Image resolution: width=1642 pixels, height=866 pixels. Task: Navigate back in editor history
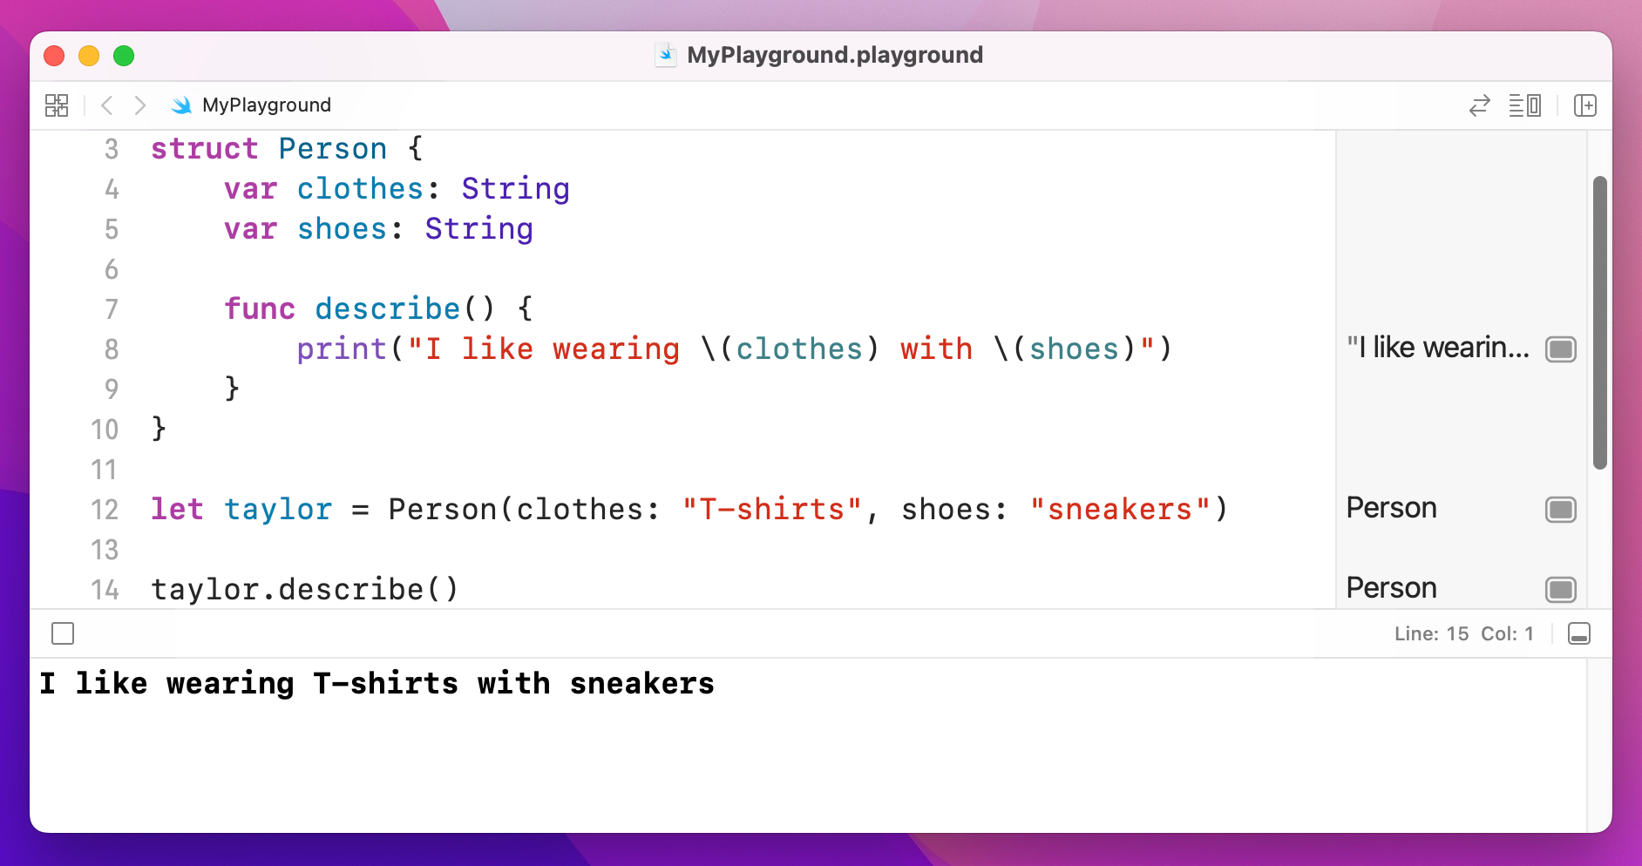(106, 105)
